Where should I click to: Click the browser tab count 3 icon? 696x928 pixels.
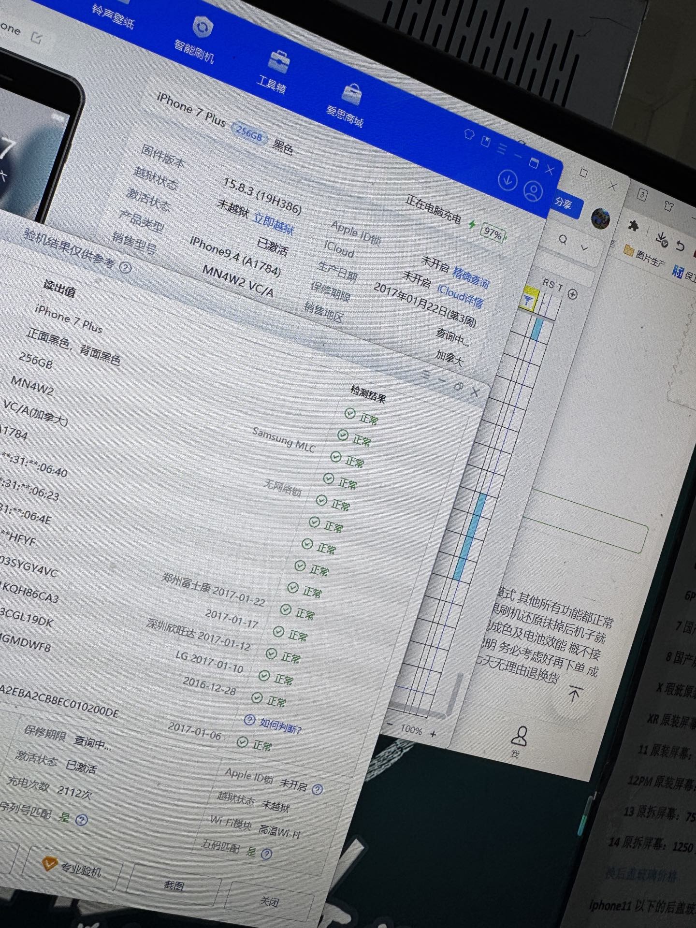coord(642,195)
